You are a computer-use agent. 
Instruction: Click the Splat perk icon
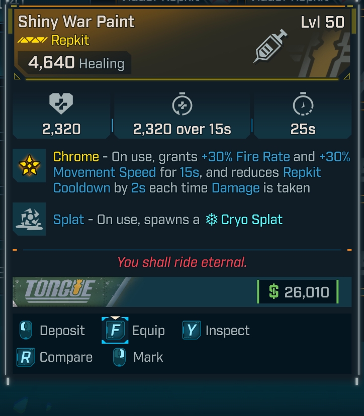[x=29, y=219]
